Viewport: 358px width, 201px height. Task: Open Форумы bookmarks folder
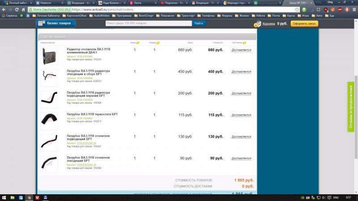coord(225,16)
